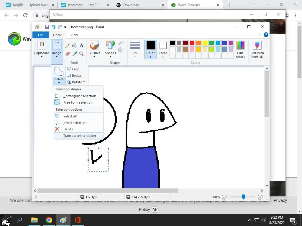Expand the Image group dropdown

pyautogui.click(x=57, y=57)
